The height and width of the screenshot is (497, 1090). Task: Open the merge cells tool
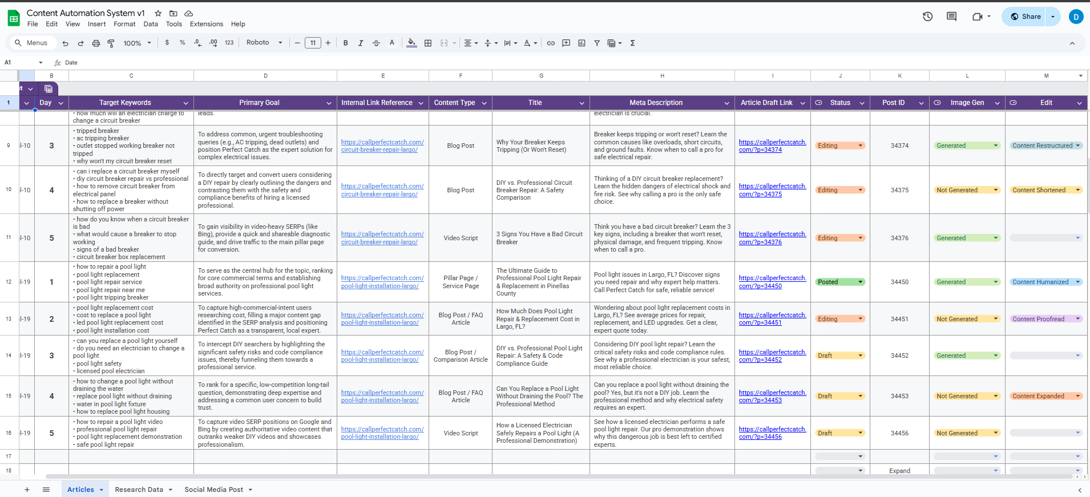click(444, 43)
